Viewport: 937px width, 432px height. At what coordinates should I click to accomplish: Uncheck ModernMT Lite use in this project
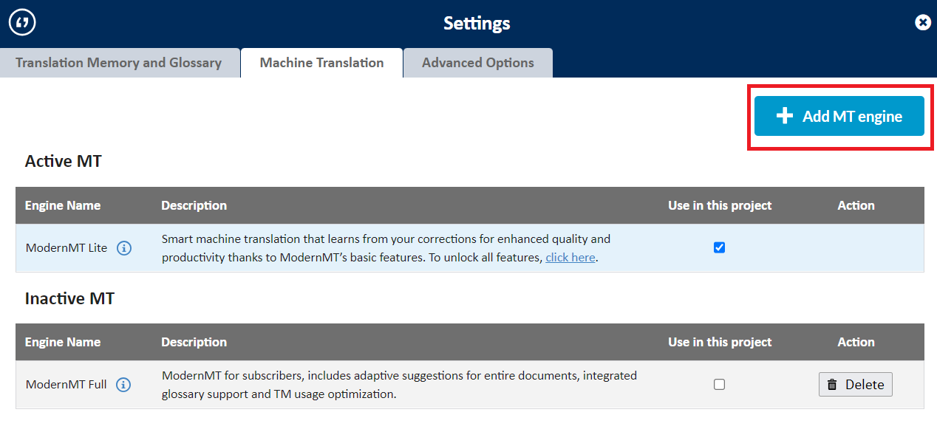[719, 247]
